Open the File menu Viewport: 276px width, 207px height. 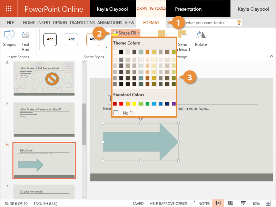coord(10,23)
